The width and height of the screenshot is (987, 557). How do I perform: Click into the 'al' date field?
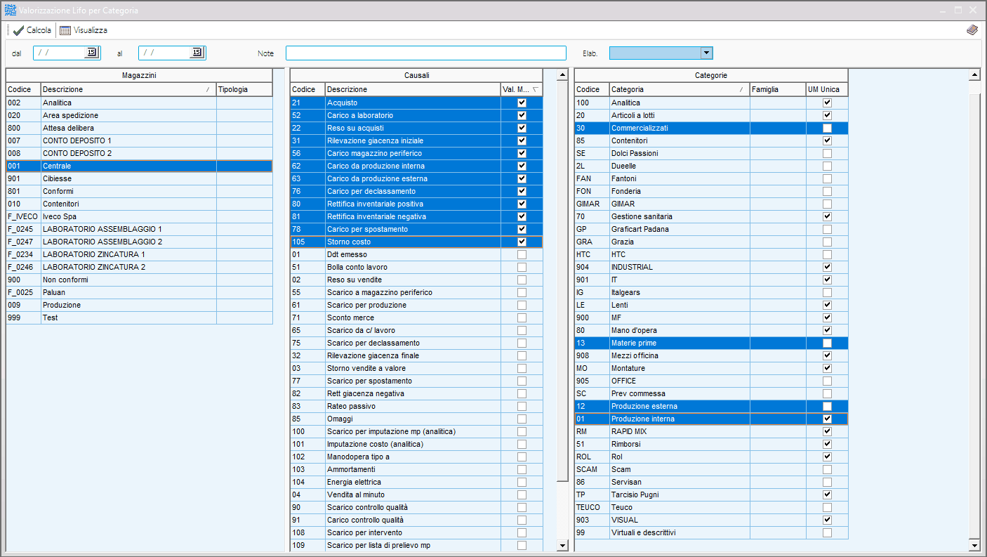click(x=165, y=53)
